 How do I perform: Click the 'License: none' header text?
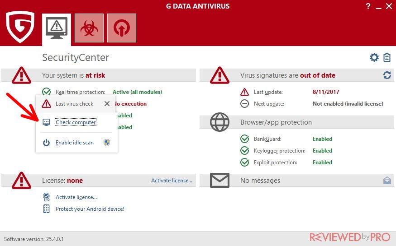tap(62, 181)
